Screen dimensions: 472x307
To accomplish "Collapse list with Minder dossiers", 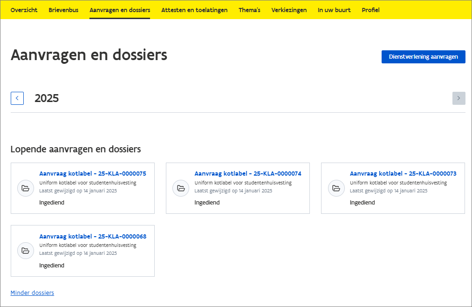I will click(32, 293).
